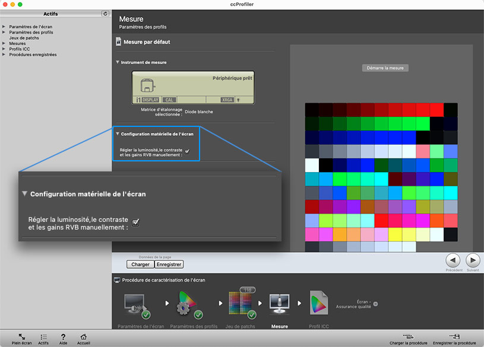Click the Écran - Assurance qualité link

[354, 304]
